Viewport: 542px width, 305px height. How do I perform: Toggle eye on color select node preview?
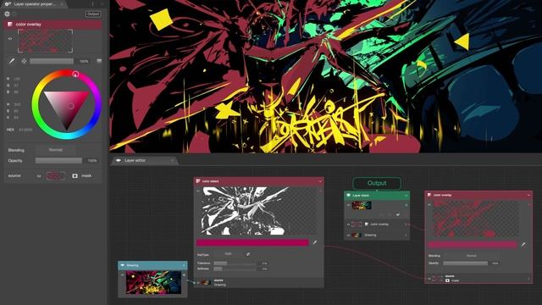198,191
